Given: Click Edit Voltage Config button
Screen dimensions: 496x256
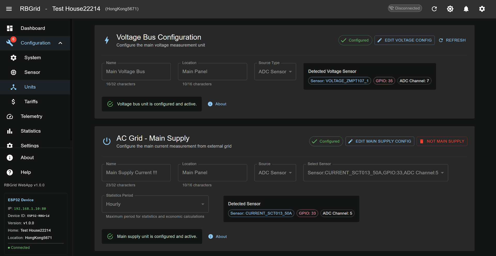Looking at the screenshot, I should [405, 40].
